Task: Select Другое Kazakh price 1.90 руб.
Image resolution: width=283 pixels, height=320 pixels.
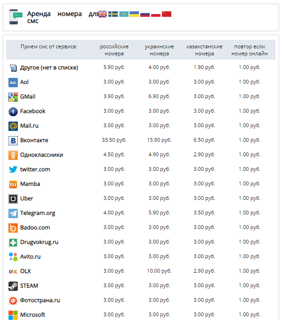Action: 205,67
